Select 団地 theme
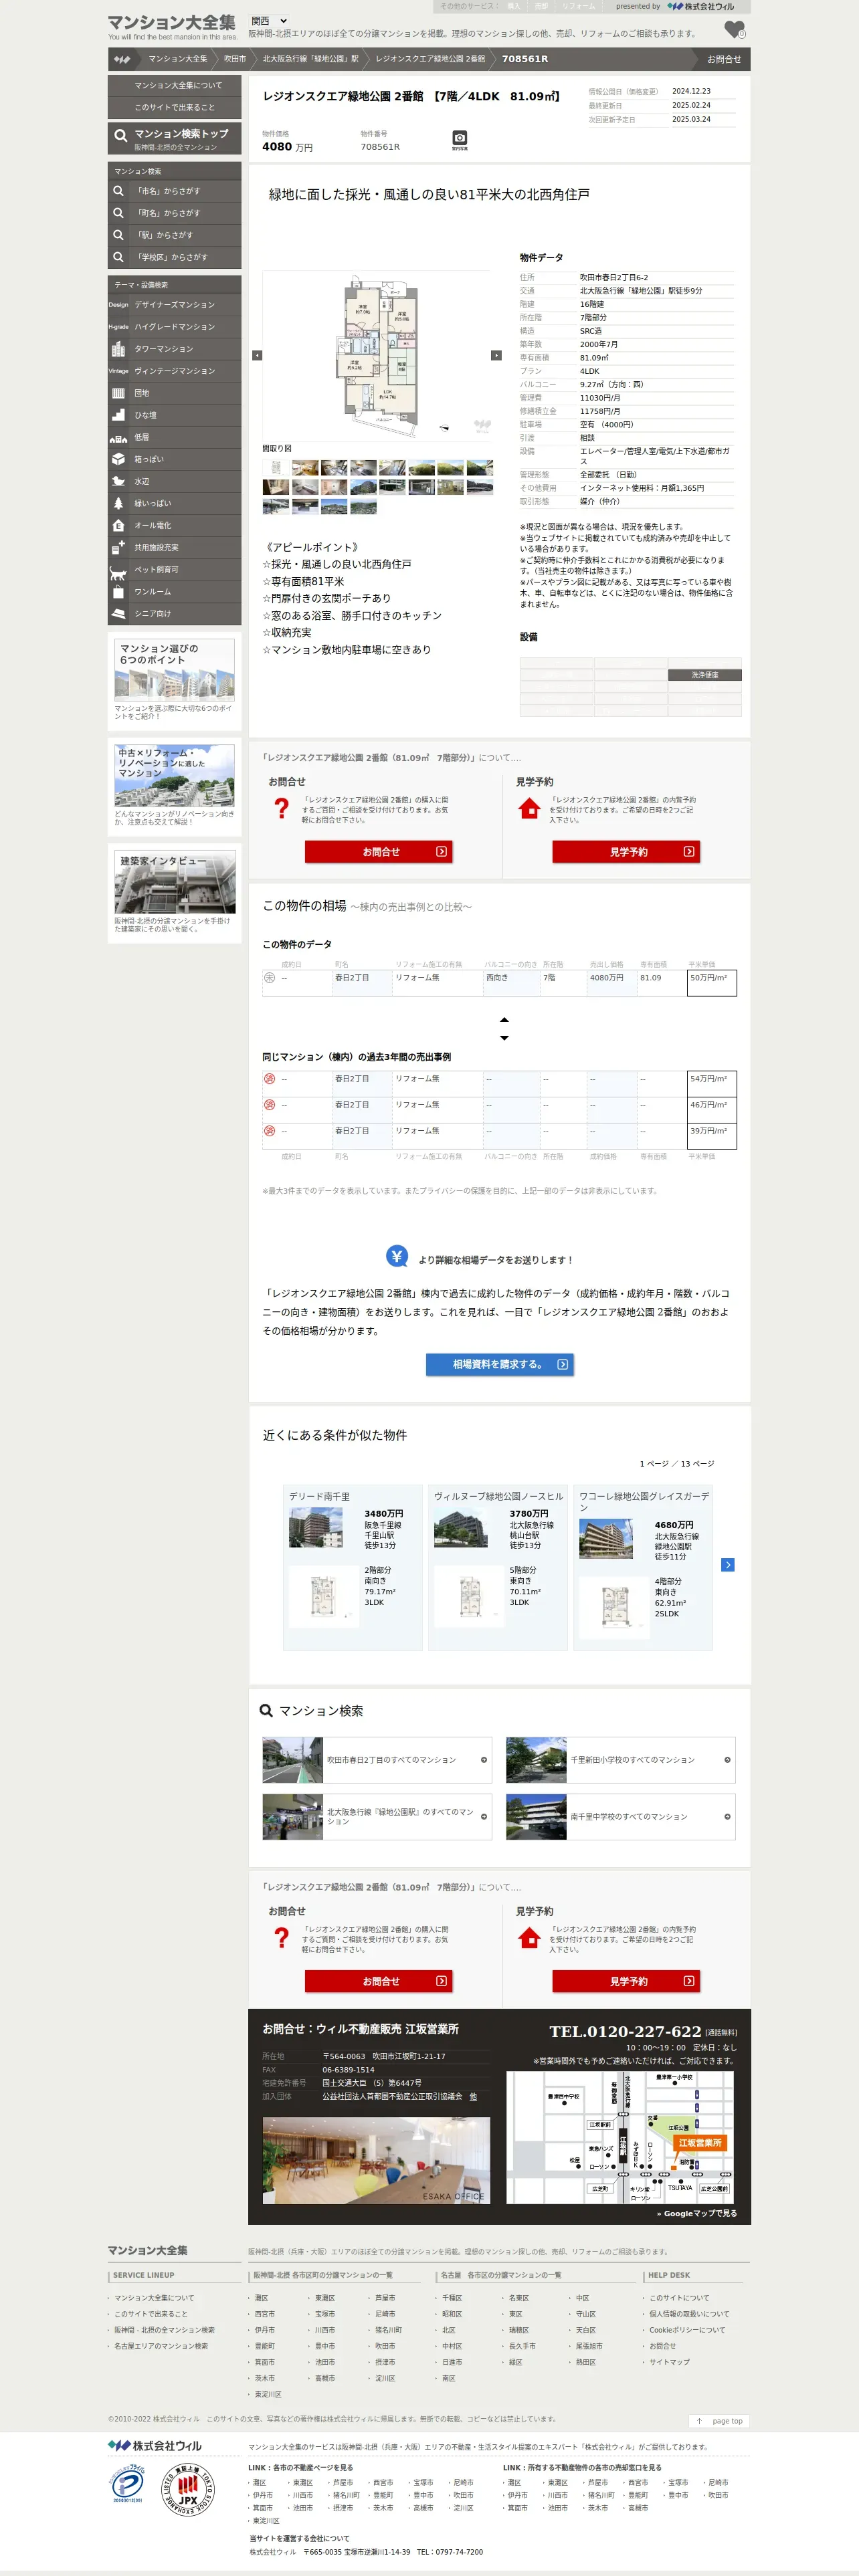This screenshot has height=2576, width=859. point(175,393)
